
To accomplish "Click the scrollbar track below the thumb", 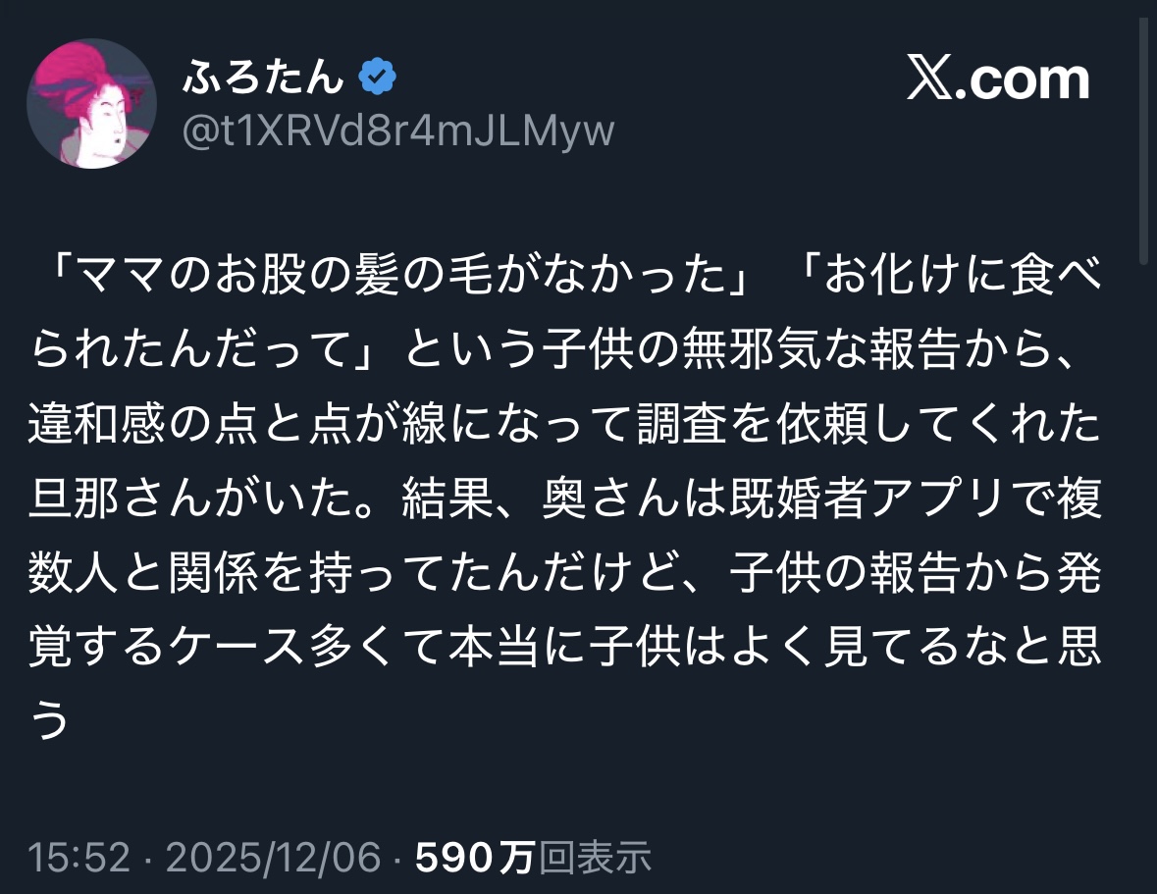I will pyautogui.click(x=1143, y=575).
